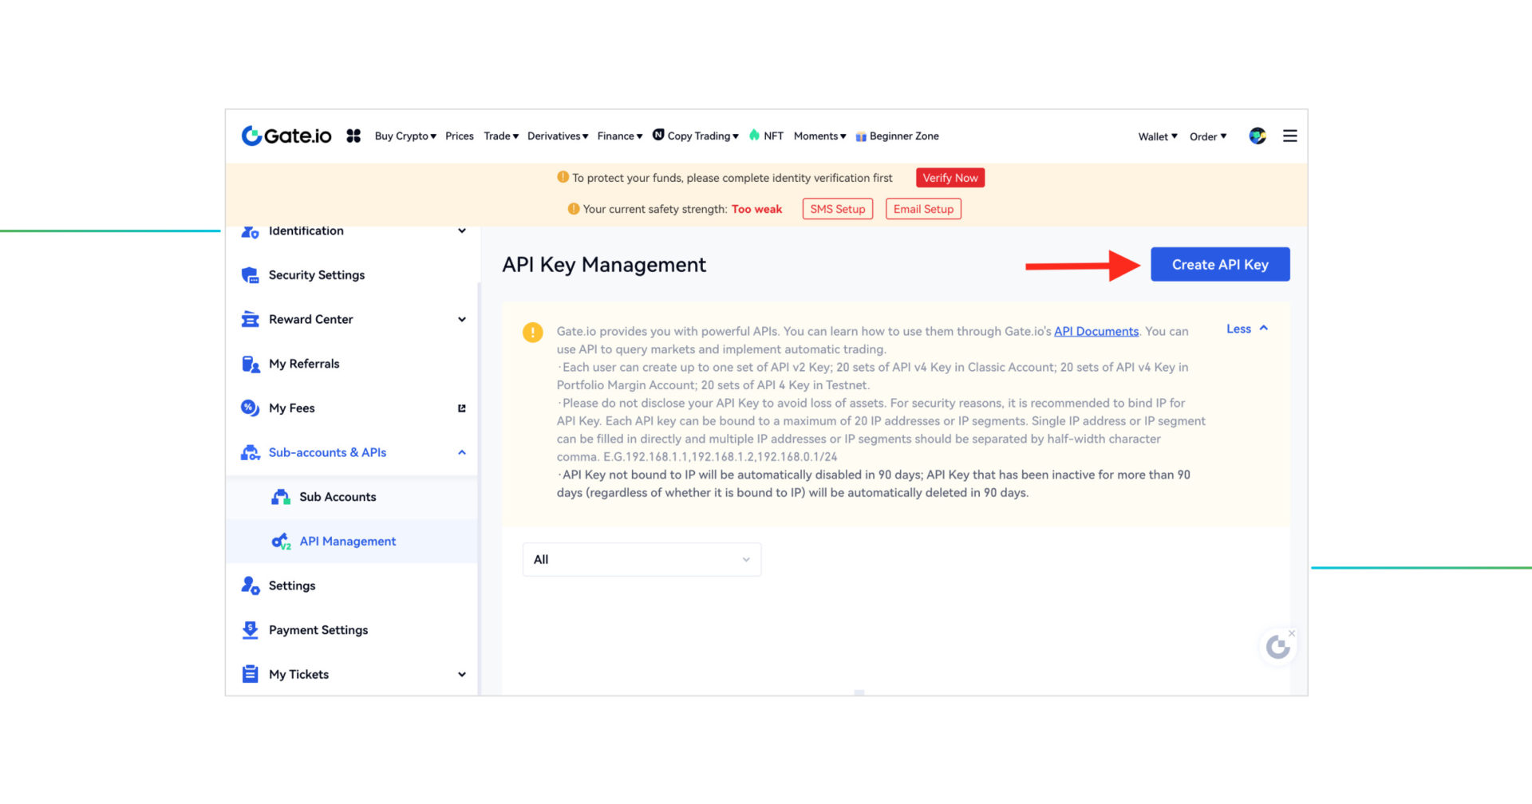
Task: Click the Gate.io logo
Action: (x=286, y=136)
